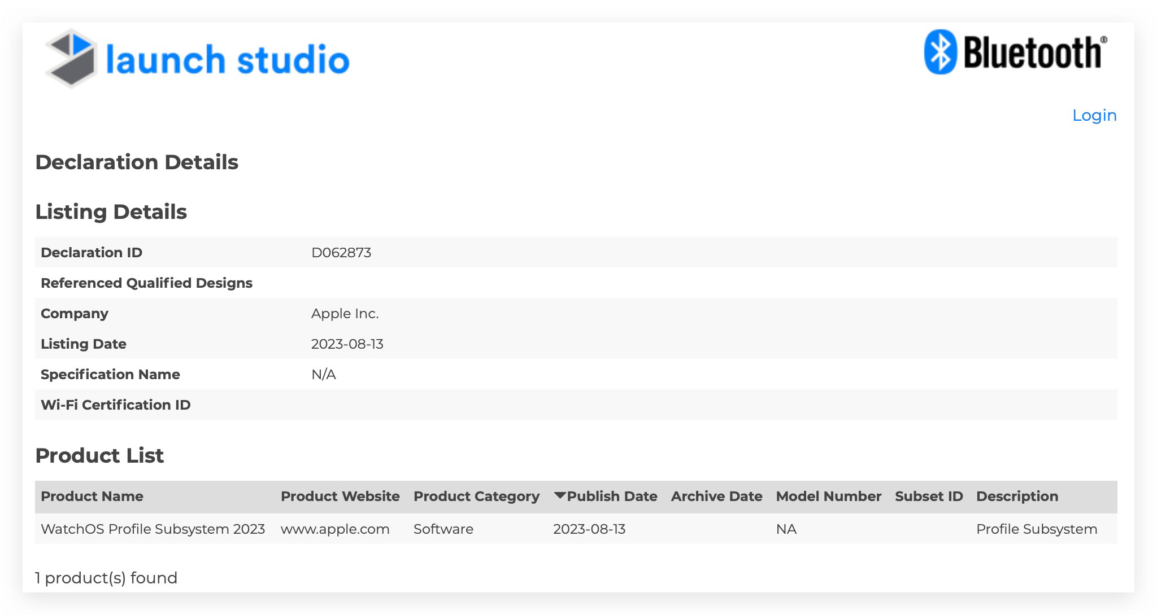Sort table by Product Website header

coord(340,497)
